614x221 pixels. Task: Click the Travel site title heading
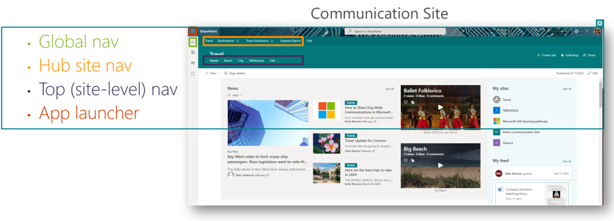[217, 54]
